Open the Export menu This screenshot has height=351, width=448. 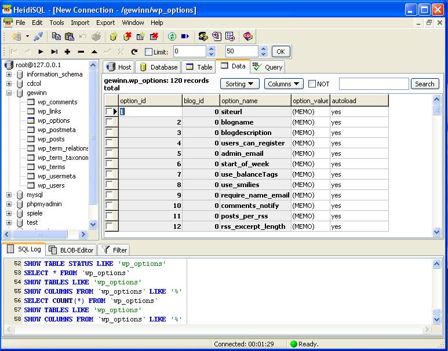[x=105, y=23]
